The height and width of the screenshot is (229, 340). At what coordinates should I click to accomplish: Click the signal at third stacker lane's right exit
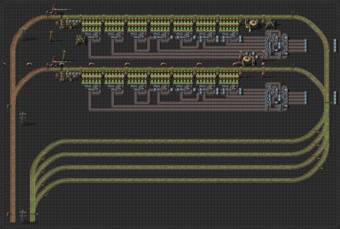[319, 159]
